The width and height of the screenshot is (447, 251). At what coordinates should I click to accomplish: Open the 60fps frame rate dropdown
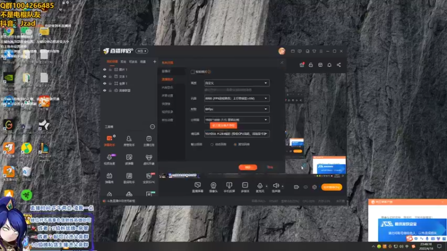[x=236, y=109]
